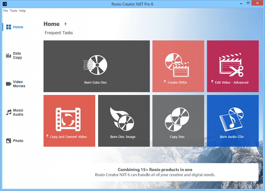Click the Burn Disc Image label
The width and height of the screenshot is (265, 191).
(x=123, y=137)
